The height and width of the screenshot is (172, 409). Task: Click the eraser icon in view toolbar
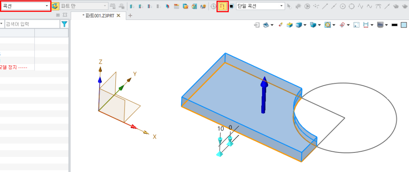(x=280, y=25)
